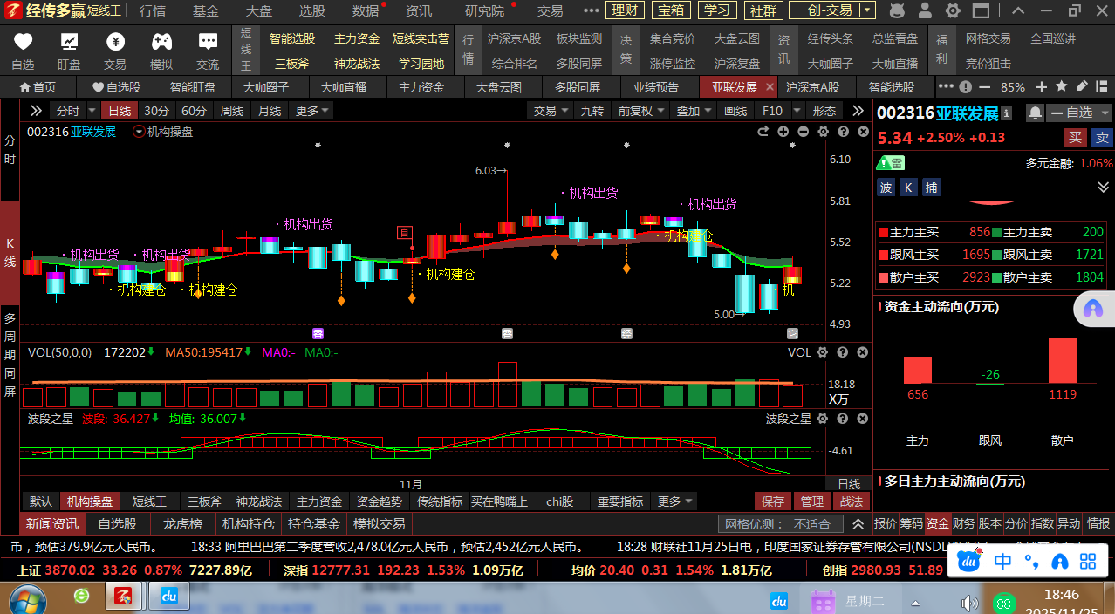Open the 行情 menu
Screen dimensions: 1115x614
(x=153, y=10)
